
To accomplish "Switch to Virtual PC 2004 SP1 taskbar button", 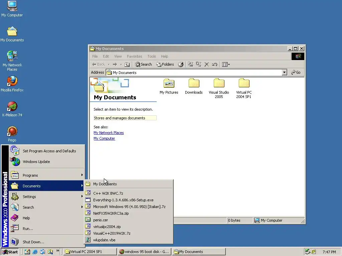I will click(x=90, y=252).
